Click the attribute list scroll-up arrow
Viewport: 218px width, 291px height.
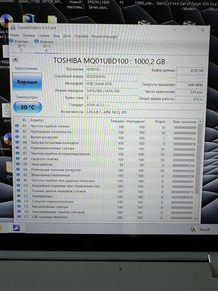coord(200,121)
